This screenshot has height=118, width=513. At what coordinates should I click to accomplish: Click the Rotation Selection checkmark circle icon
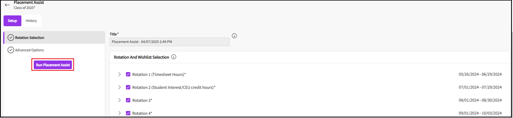11,38
